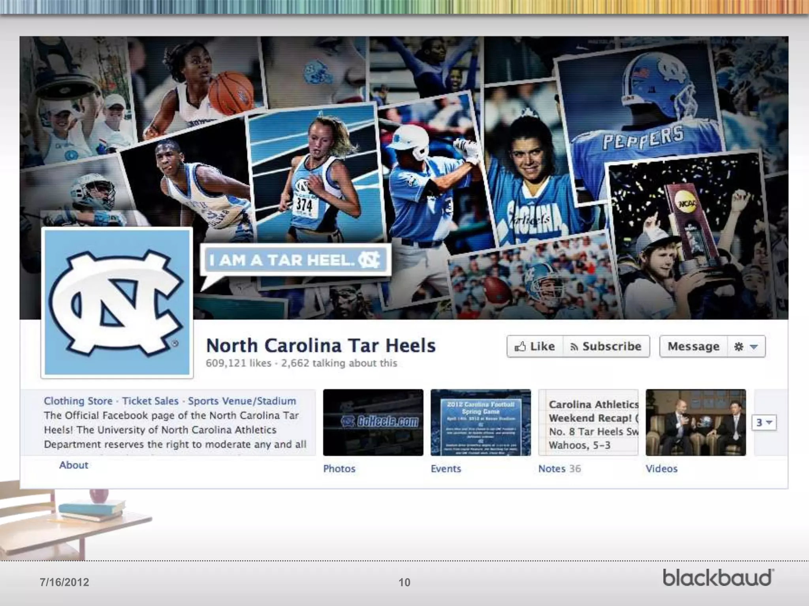The image size is (809, 606).
Task: Click the Subscribe button
Action: coord(606,346)
